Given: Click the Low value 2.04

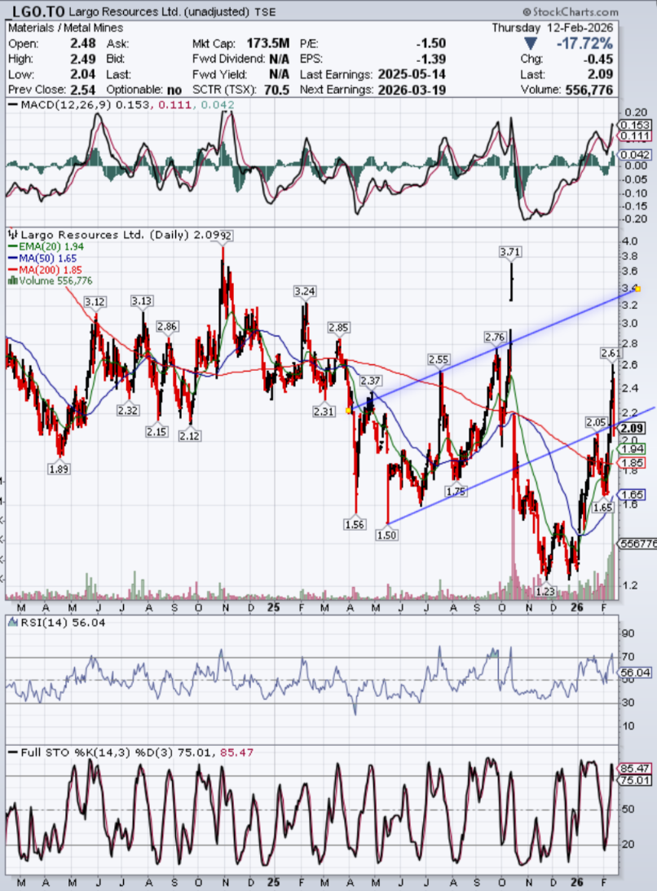Looking at the screenshot, I should coord(83,74).
